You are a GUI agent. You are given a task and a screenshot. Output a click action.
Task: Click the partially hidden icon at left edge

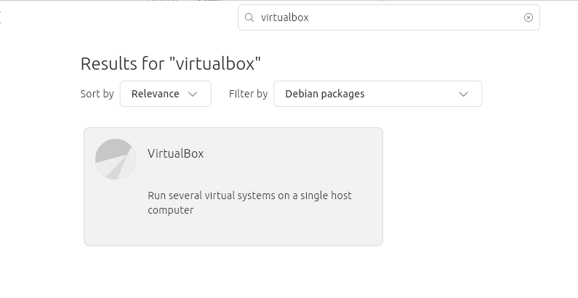pyautogui.click(x=1, y=17)
